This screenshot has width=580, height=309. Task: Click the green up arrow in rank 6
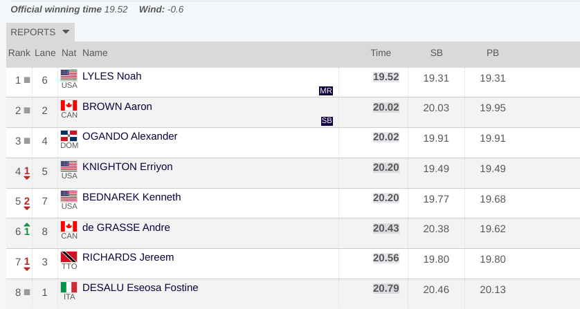(x=26, y=225)
